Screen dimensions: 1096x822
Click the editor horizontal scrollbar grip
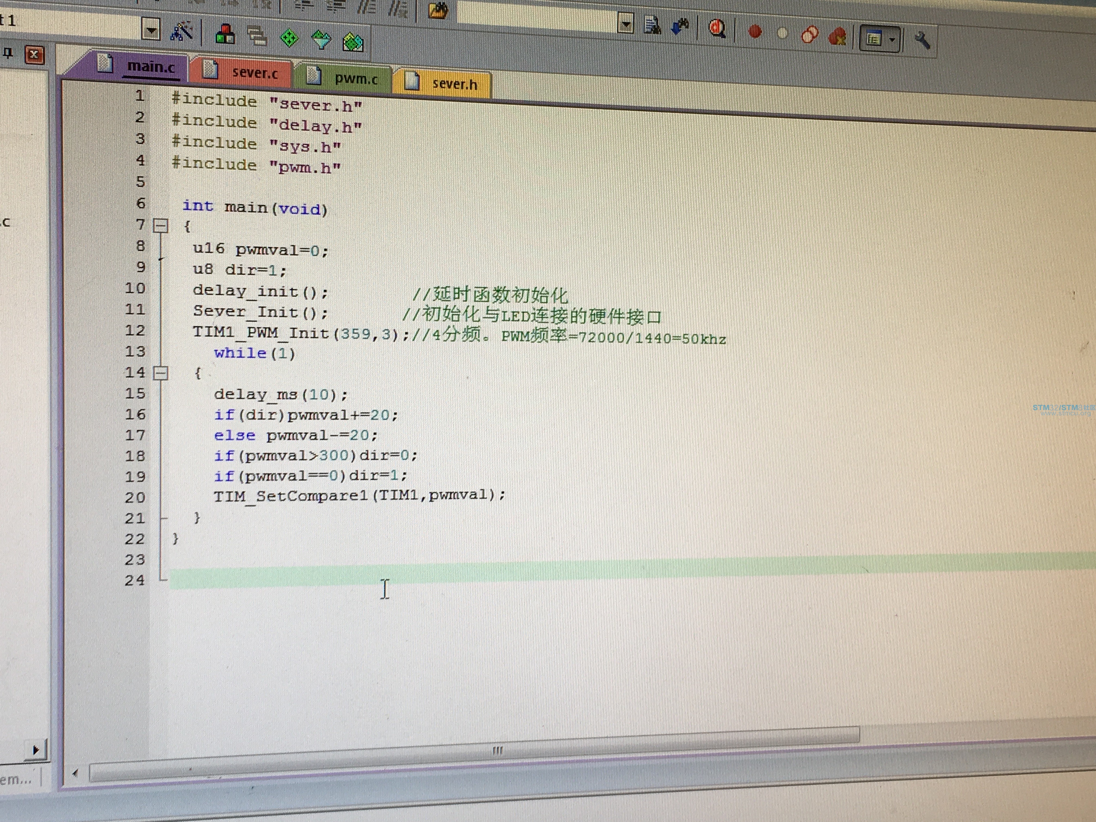click(497, 750)
